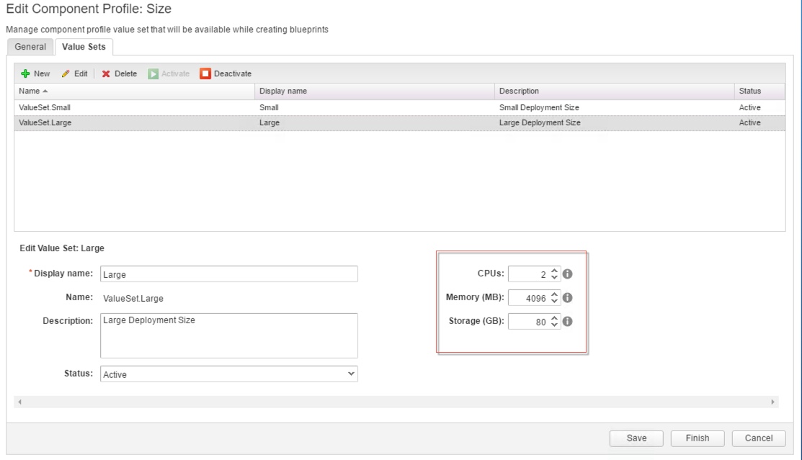Click the Edit pencil icon
The height and width of the screenshot is (460, 802).
point(66,73)
